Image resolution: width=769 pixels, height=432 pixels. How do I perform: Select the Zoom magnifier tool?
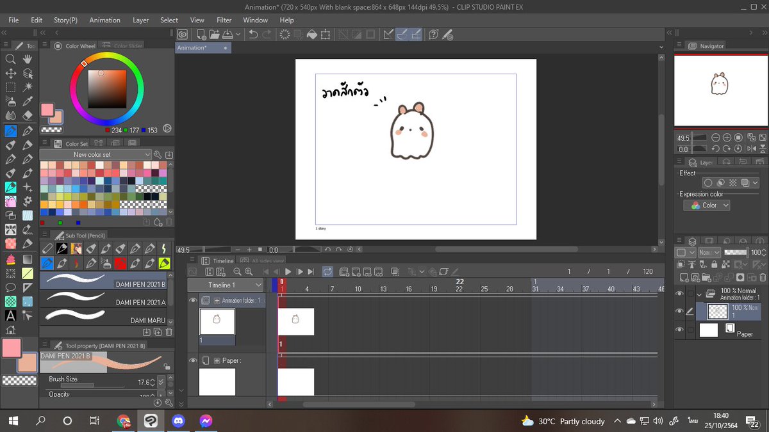(x=11, y=59)
